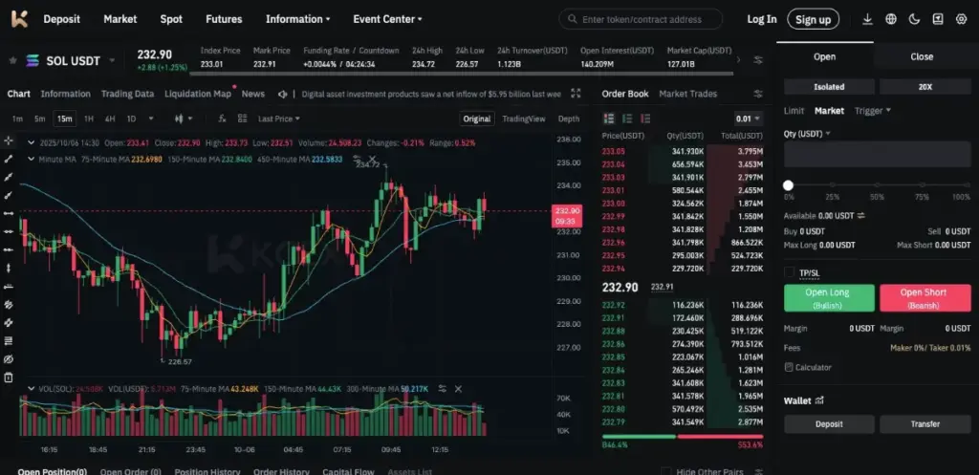Select the 4H timeframe

tap(110, 119)
